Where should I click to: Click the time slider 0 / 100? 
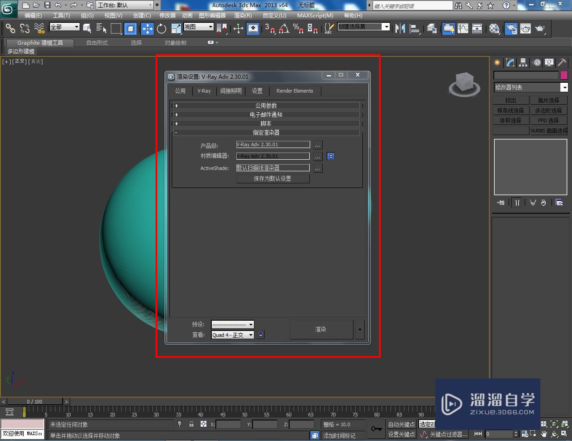point(35,401)
